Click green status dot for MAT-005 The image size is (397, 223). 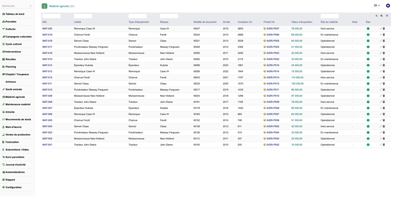[x=368, y=120]
